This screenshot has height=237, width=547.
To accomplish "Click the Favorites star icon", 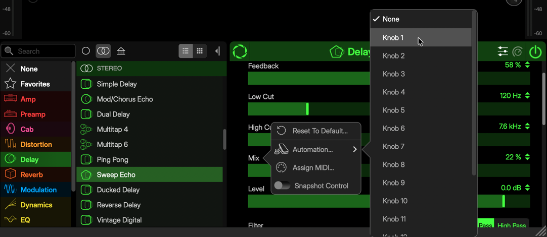I will tap(11, 84).
